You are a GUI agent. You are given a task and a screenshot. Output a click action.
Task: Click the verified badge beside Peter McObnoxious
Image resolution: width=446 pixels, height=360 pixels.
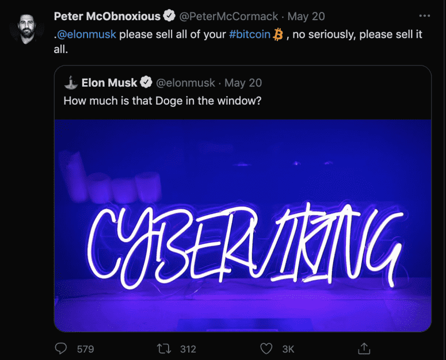tap(170, 16)
